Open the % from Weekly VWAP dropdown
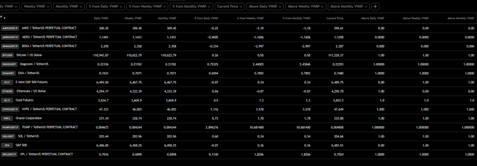Viewport: 477px width, 166px height. 147,7
